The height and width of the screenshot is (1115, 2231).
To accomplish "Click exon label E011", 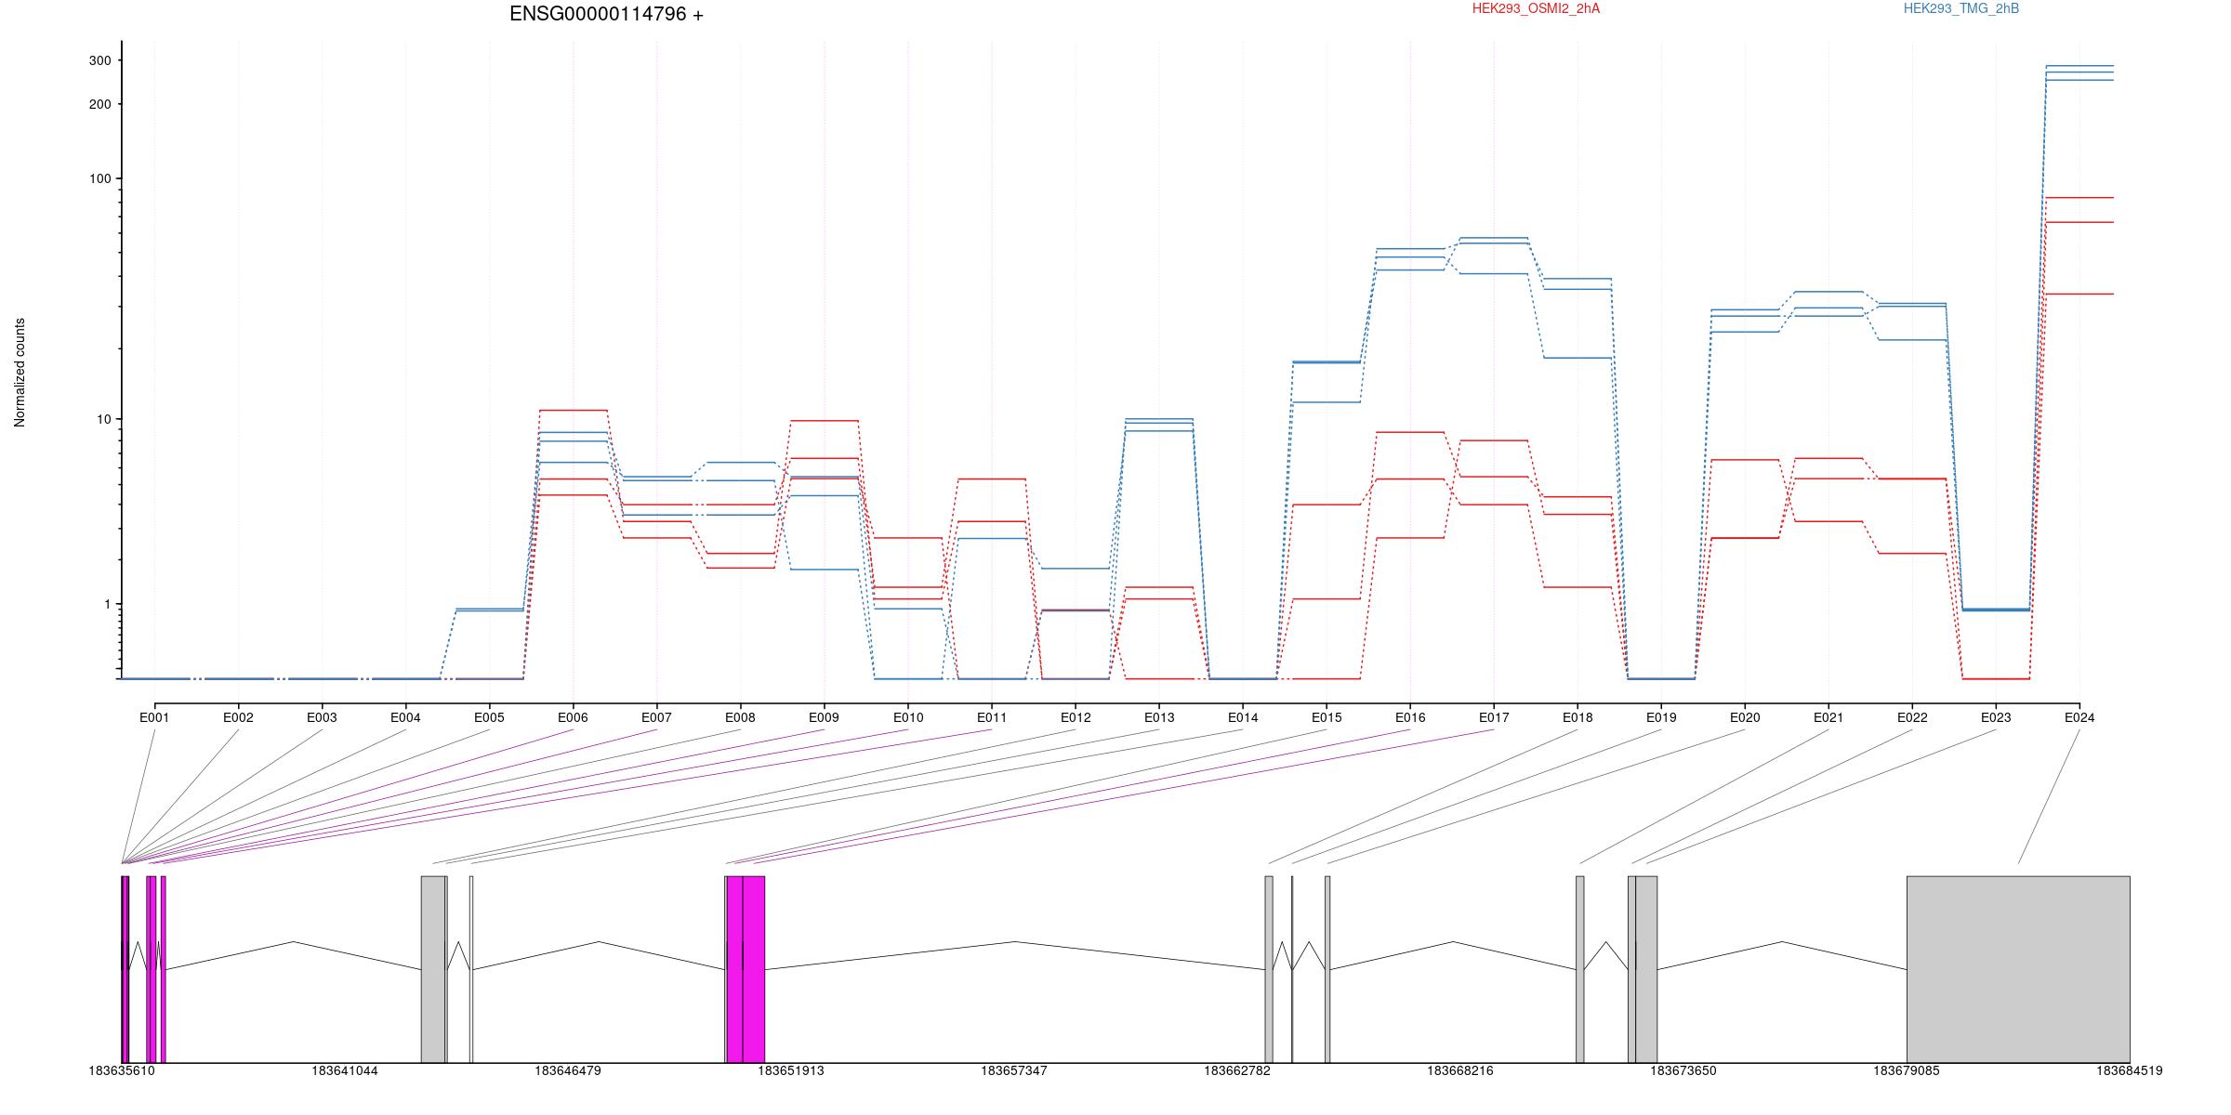I will tap(992, 717).
